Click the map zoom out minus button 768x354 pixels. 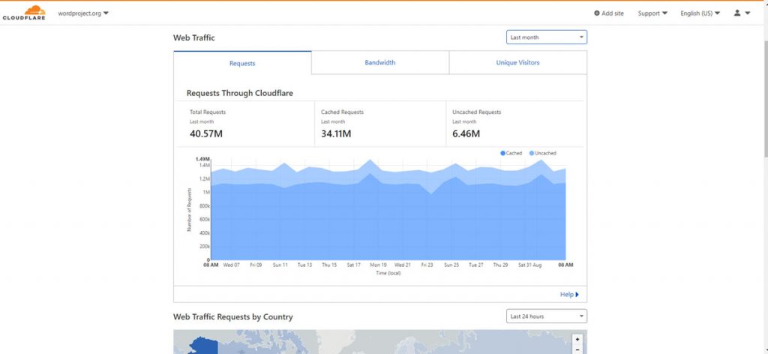click(577, 349)
